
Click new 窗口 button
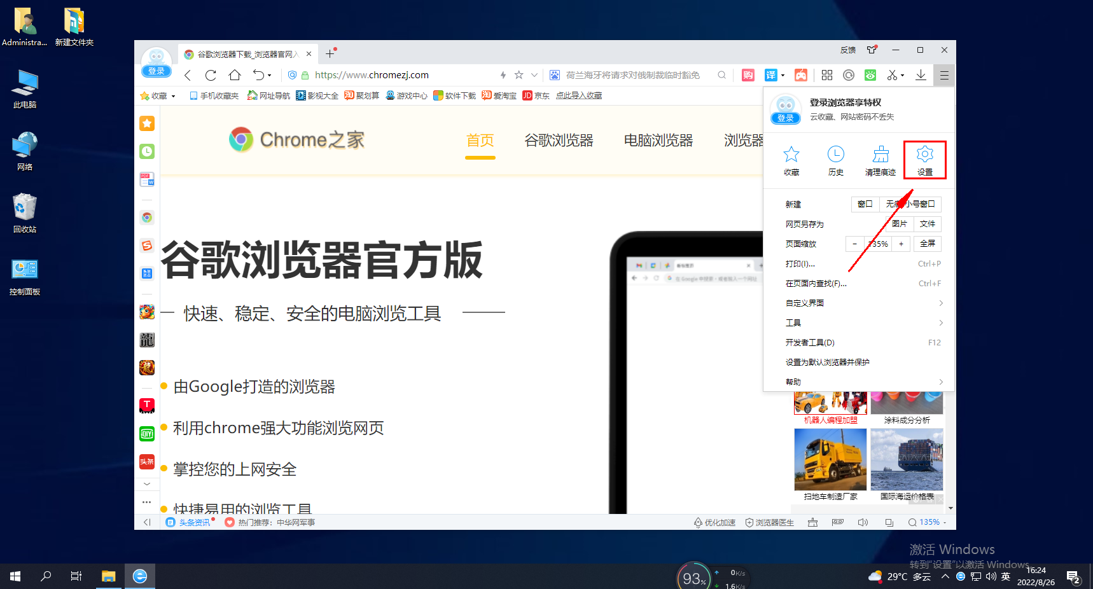[x=865, y=204]
